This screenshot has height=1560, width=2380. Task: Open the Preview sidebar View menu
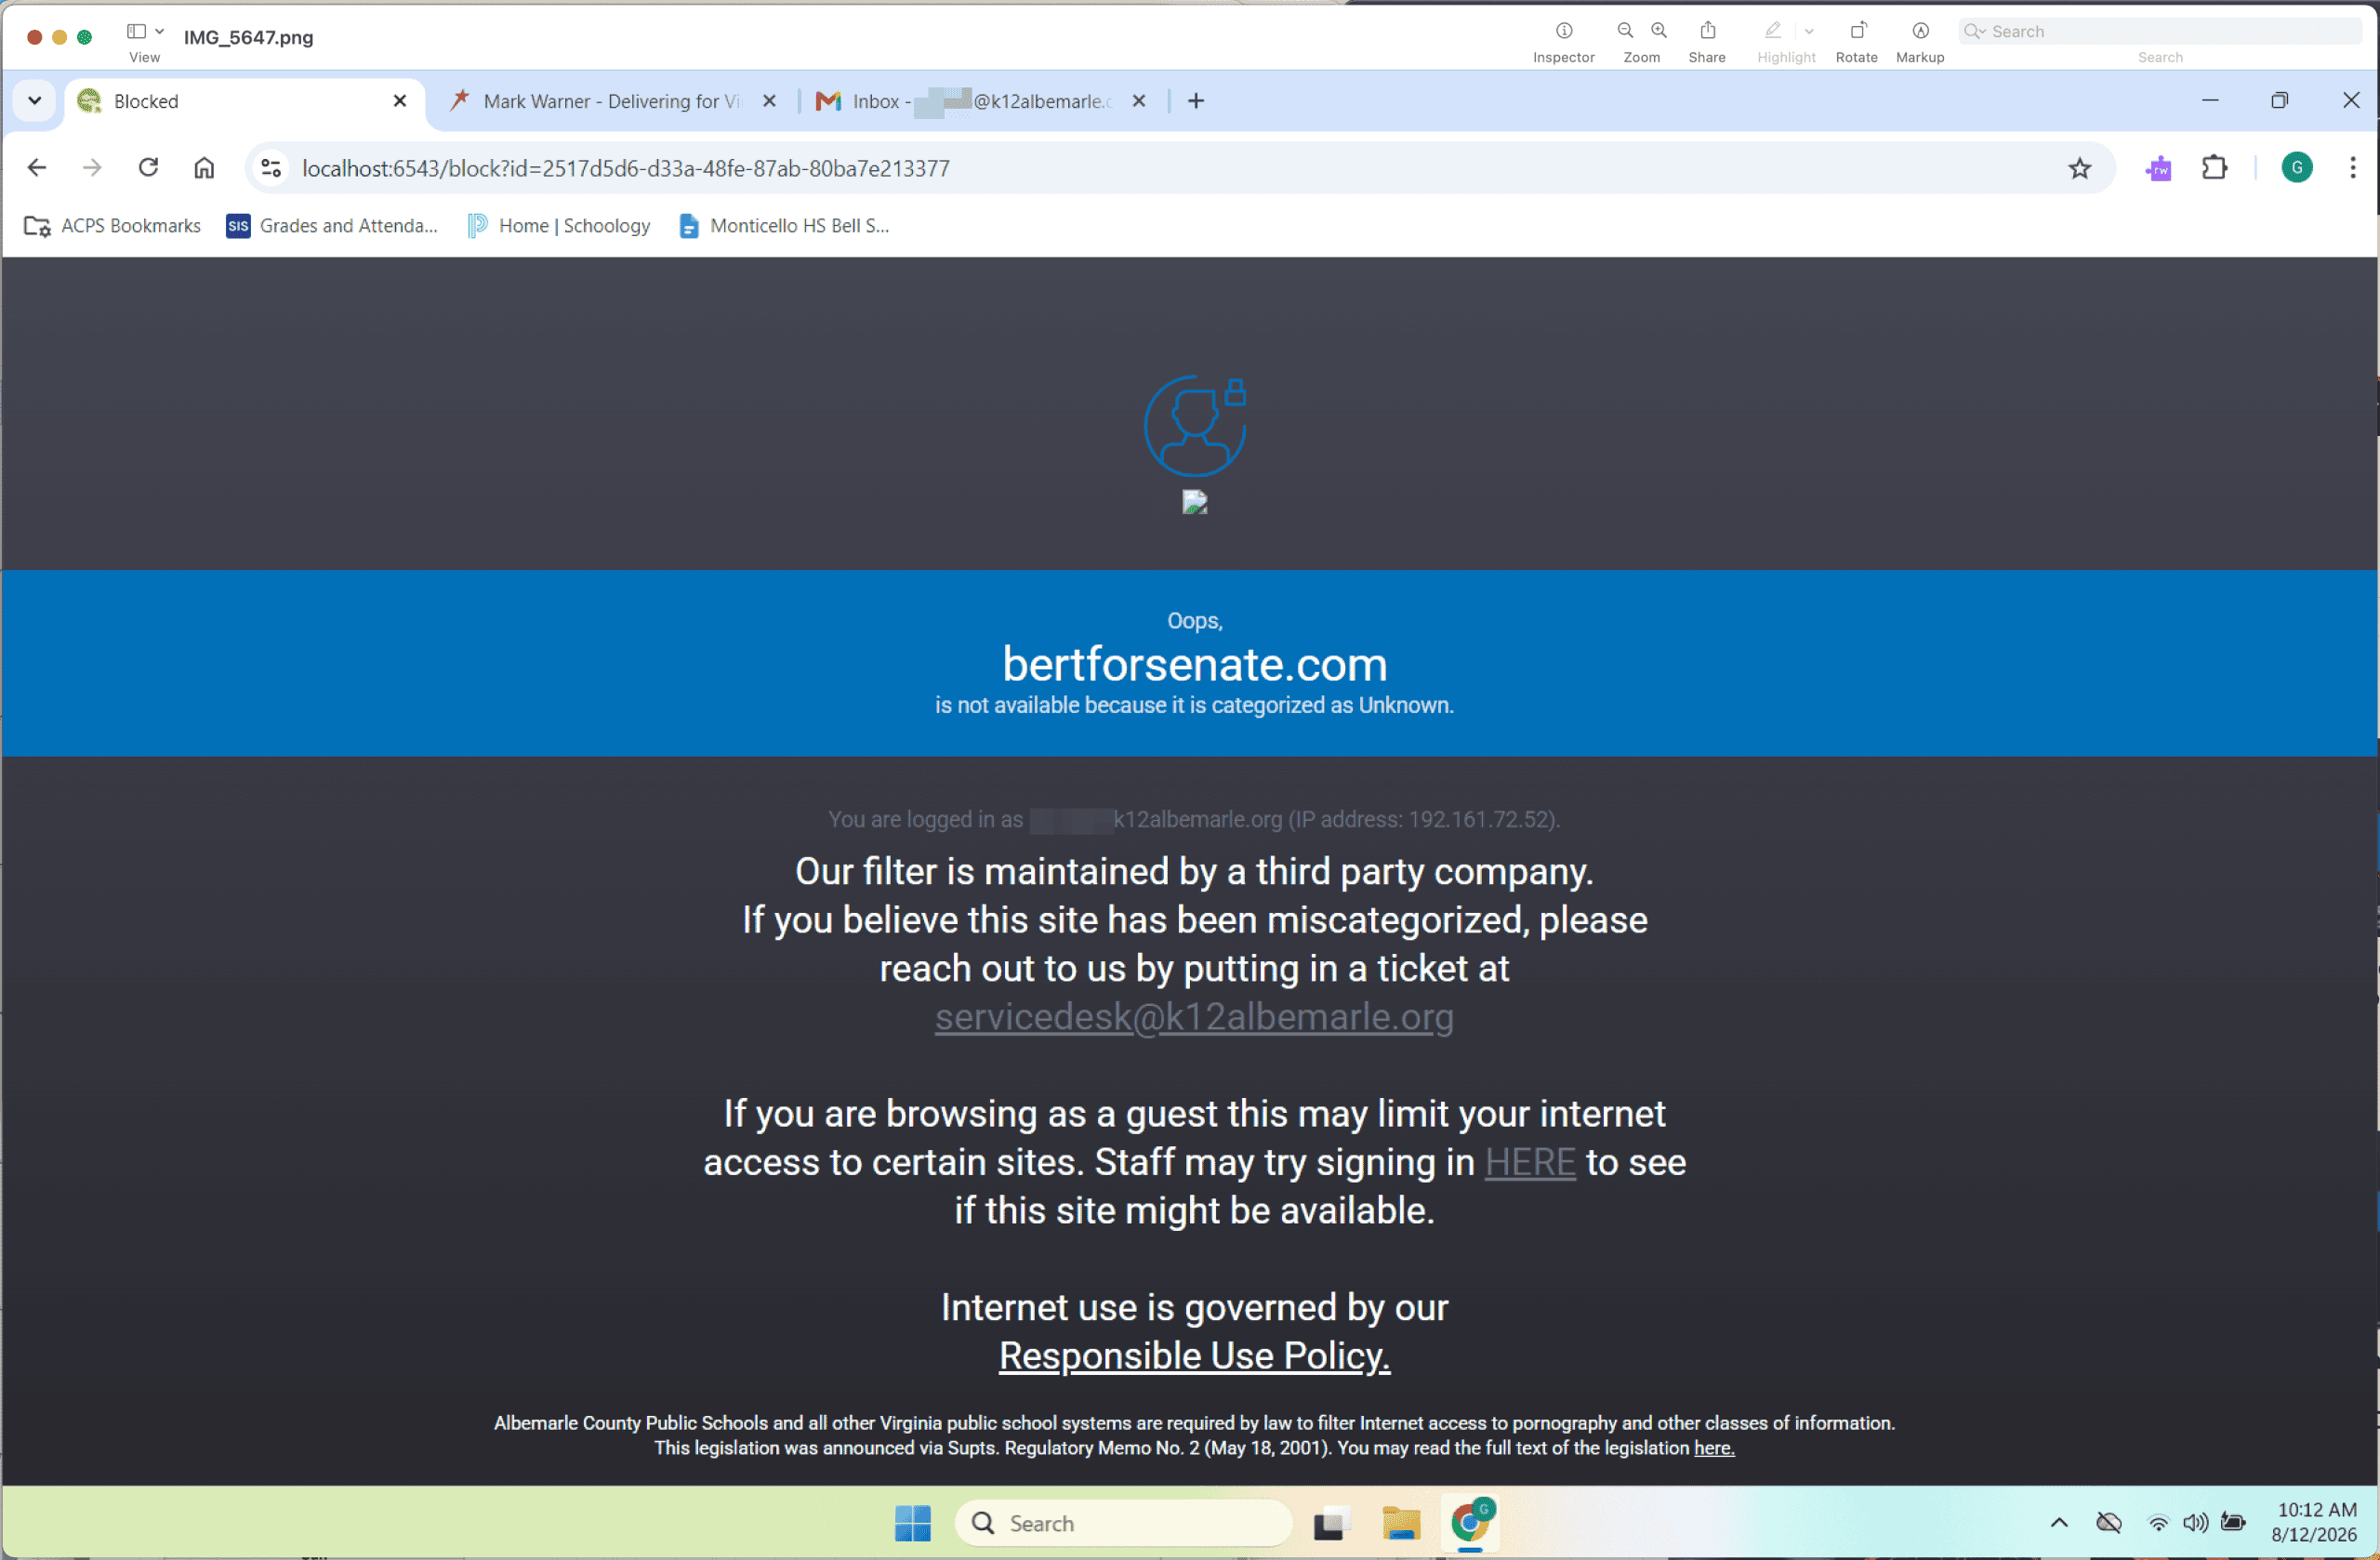(x=145, y=31)
